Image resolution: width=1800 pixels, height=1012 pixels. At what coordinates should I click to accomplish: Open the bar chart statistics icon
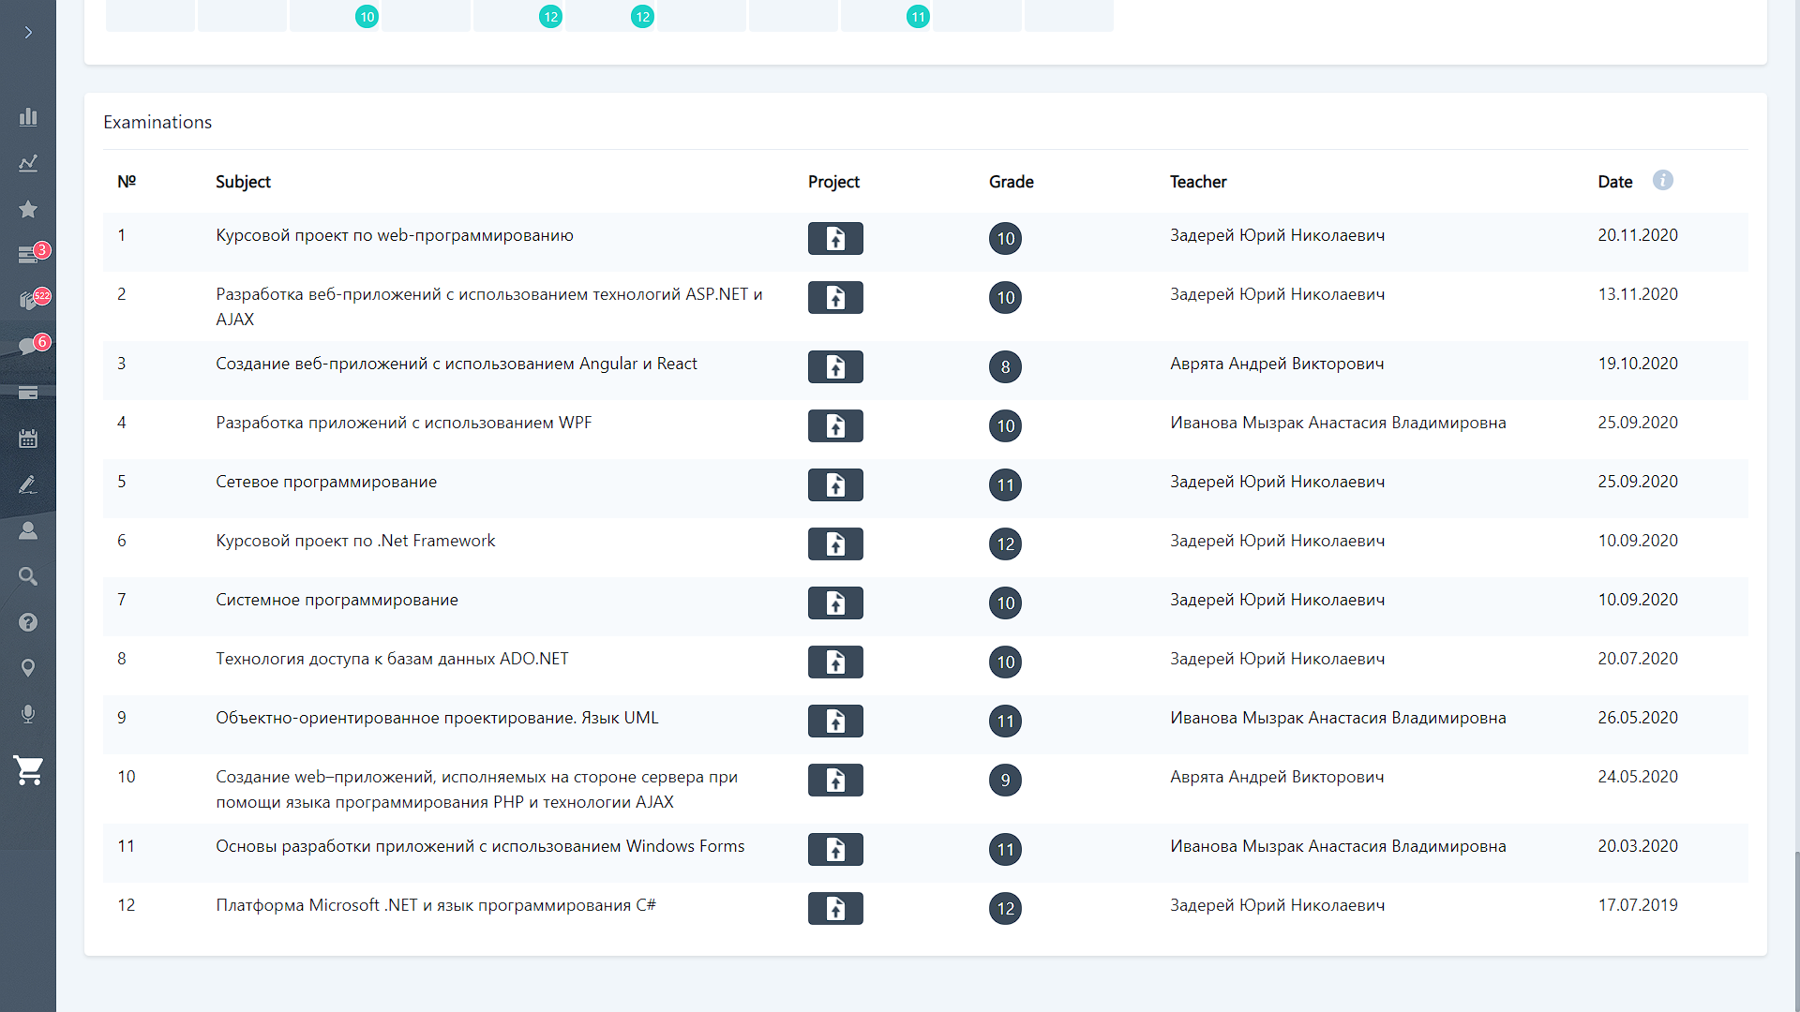click(x=28, y=117)
